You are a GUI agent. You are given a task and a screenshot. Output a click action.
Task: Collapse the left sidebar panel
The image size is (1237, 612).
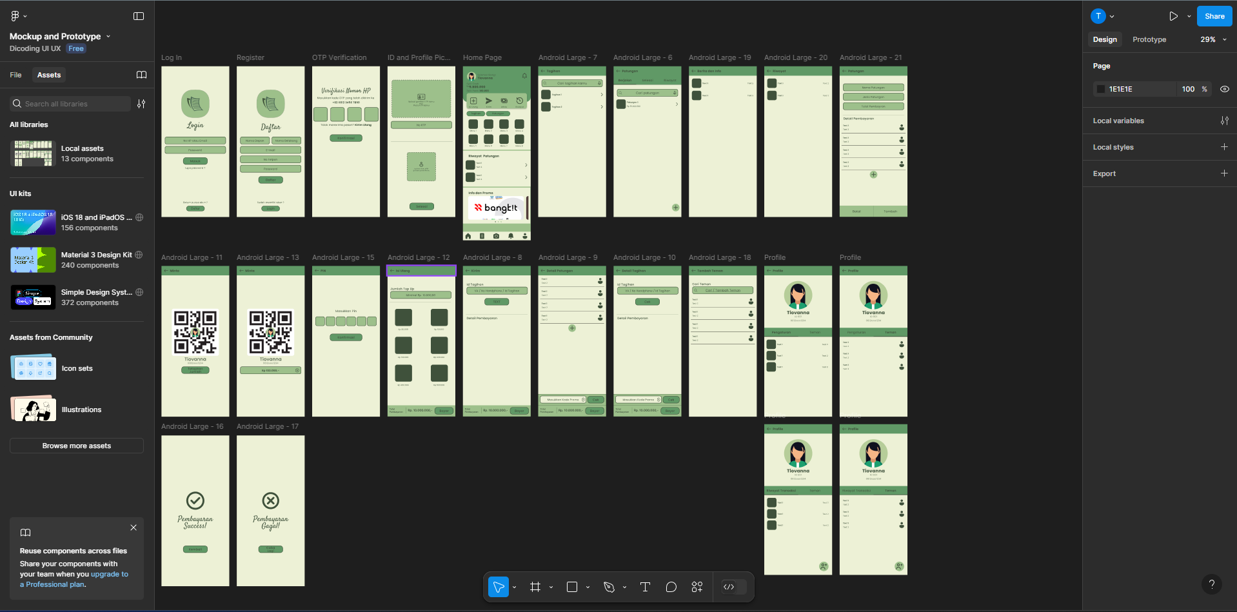(139, 16)
